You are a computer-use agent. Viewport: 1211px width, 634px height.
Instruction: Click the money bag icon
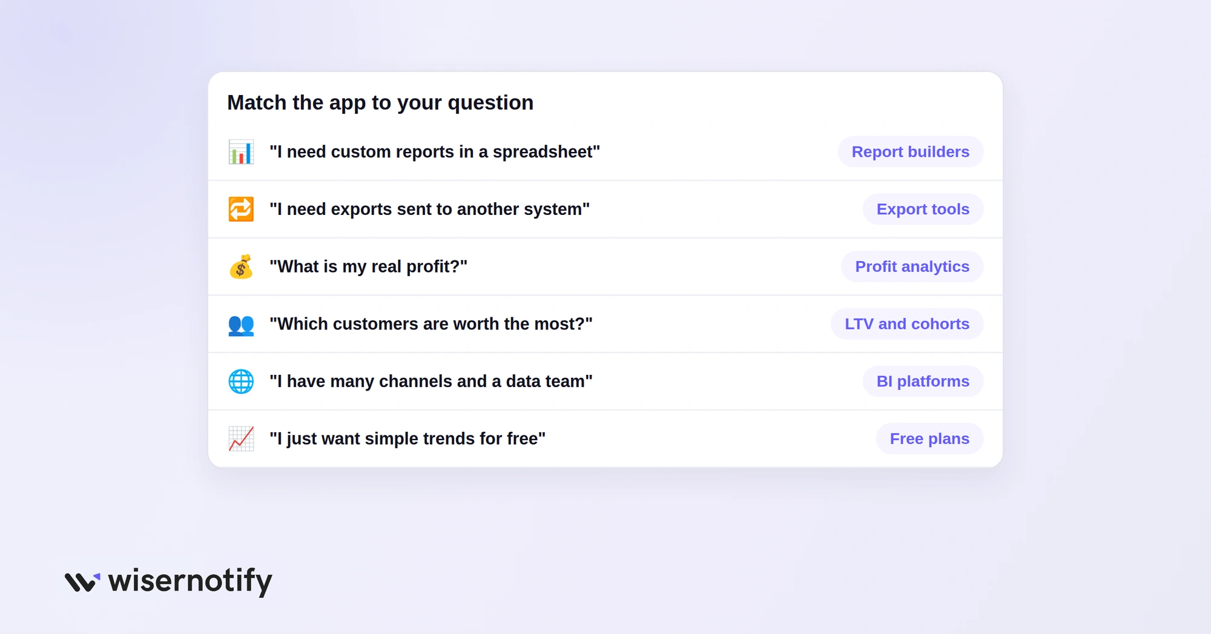coord(241,266)
